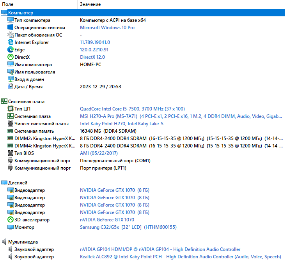This screenshot has height=263, width=289.
Task: Click the Windows logo icon beside Операционная система
Action: tap(10, 27)
